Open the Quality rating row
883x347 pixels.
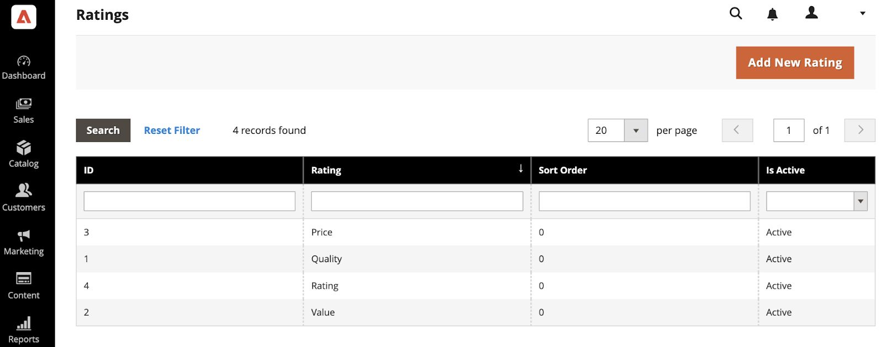tap(326, 259)
